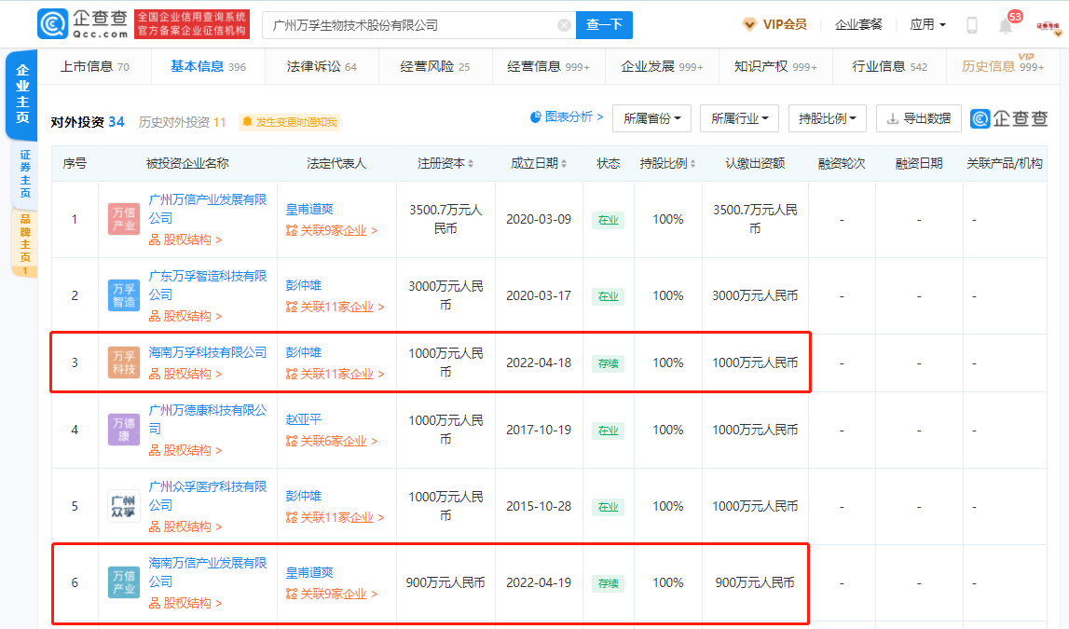Open 股权结构 for 广州众孚医疗
The width and height of the screenshot is (1069, 629).
click(185, 526)
